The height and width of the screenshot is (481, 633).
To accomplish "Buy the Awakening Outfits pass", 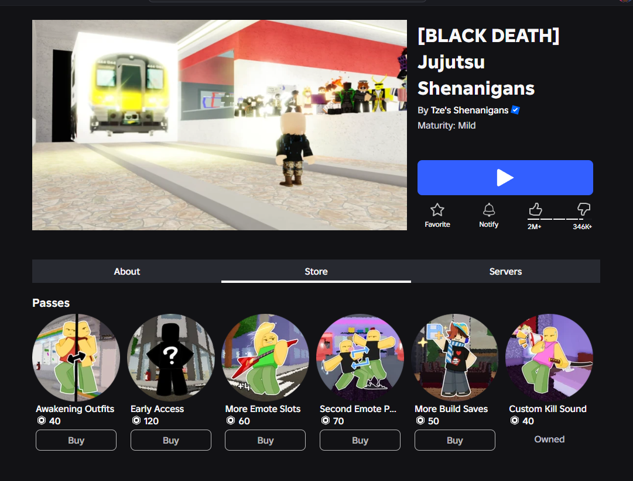I will pos(76,440).
